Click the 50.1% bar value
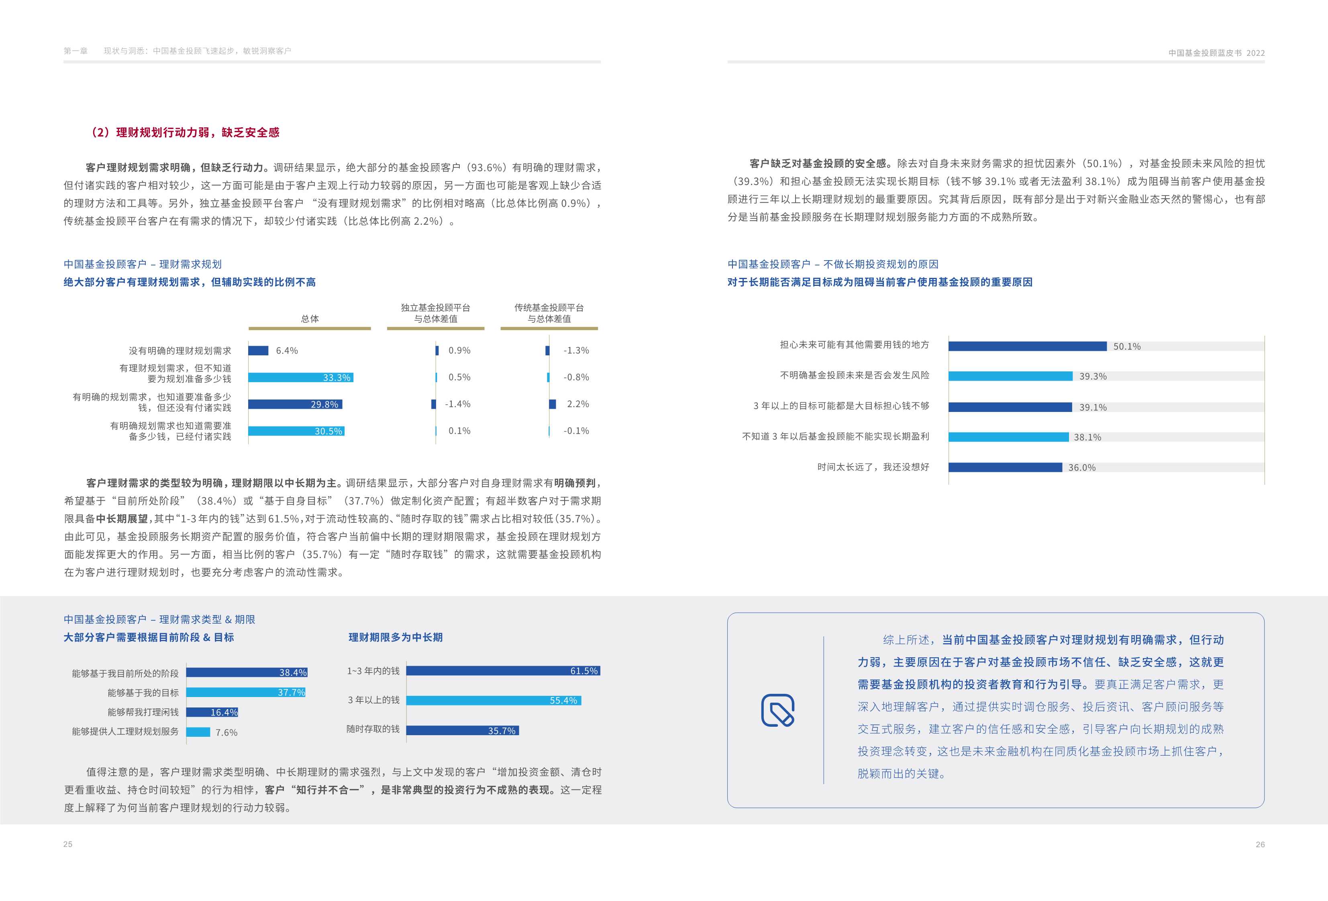Screen dimensions: 1328x901 click(1127, 347)
